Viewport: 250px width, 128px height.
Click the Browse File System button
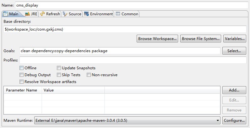click(x=201, y=39)
